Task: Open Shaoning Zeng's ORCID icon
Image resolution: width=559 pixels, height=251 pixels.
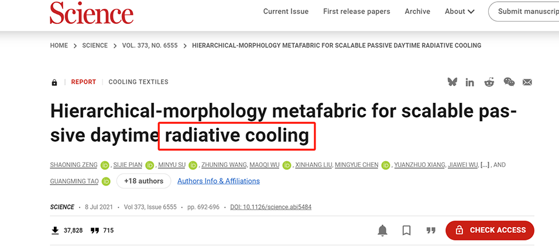Action: coord(105,165)
